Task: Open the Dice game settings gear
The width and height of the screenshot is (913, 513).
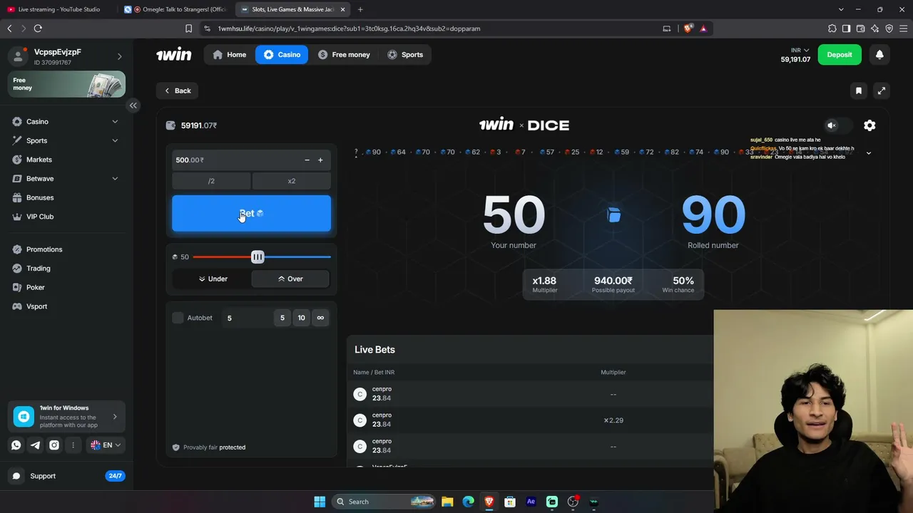Action: 869,125
